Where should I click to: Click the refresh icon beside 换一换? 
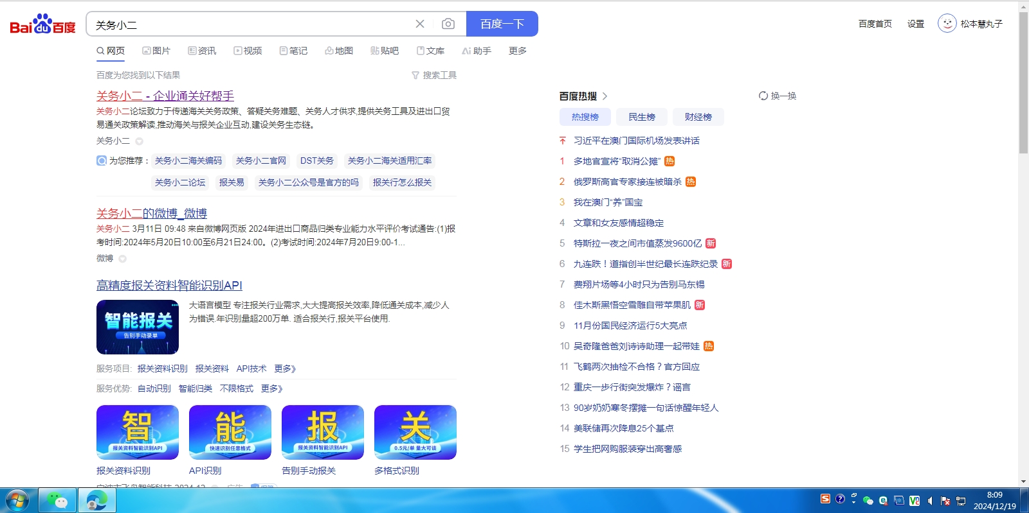pyautogui.click(x=763, y=96)
